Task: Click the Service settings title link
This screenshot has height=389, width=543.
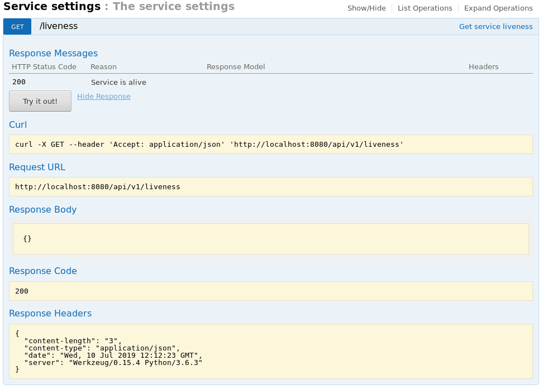Action: [51, 7]
